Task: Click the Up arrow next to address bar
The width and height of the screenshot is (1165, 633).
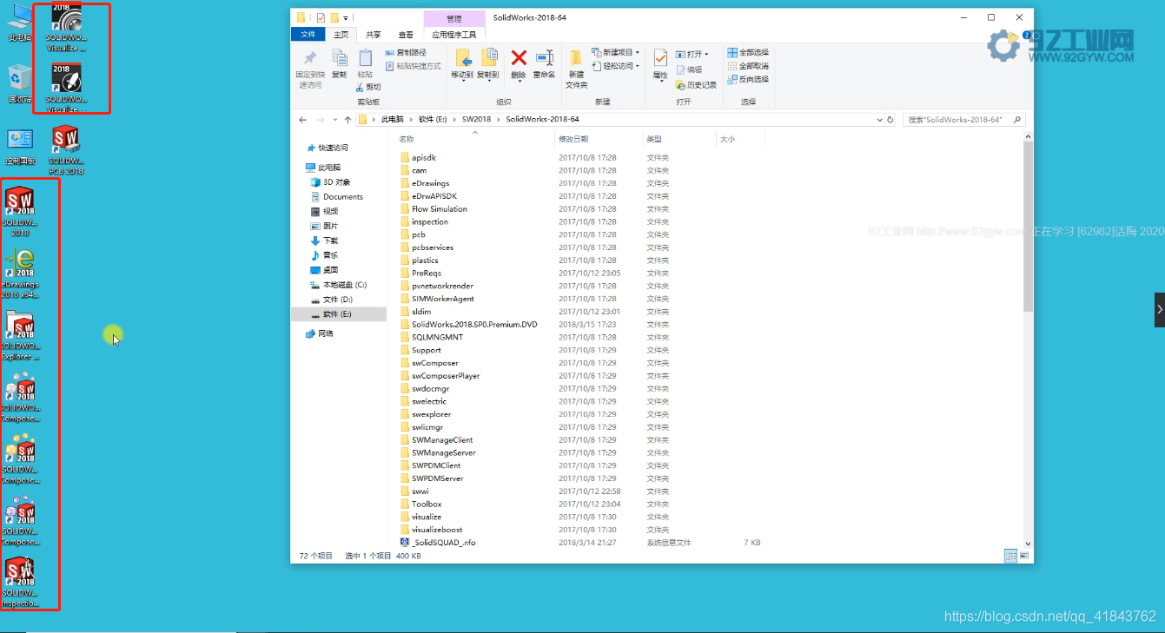Action: point(348,120)
